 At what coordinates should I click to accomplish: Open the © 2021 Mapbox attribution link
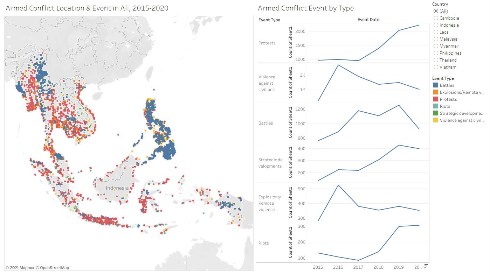pyautogui.click(x=20, y=268)
